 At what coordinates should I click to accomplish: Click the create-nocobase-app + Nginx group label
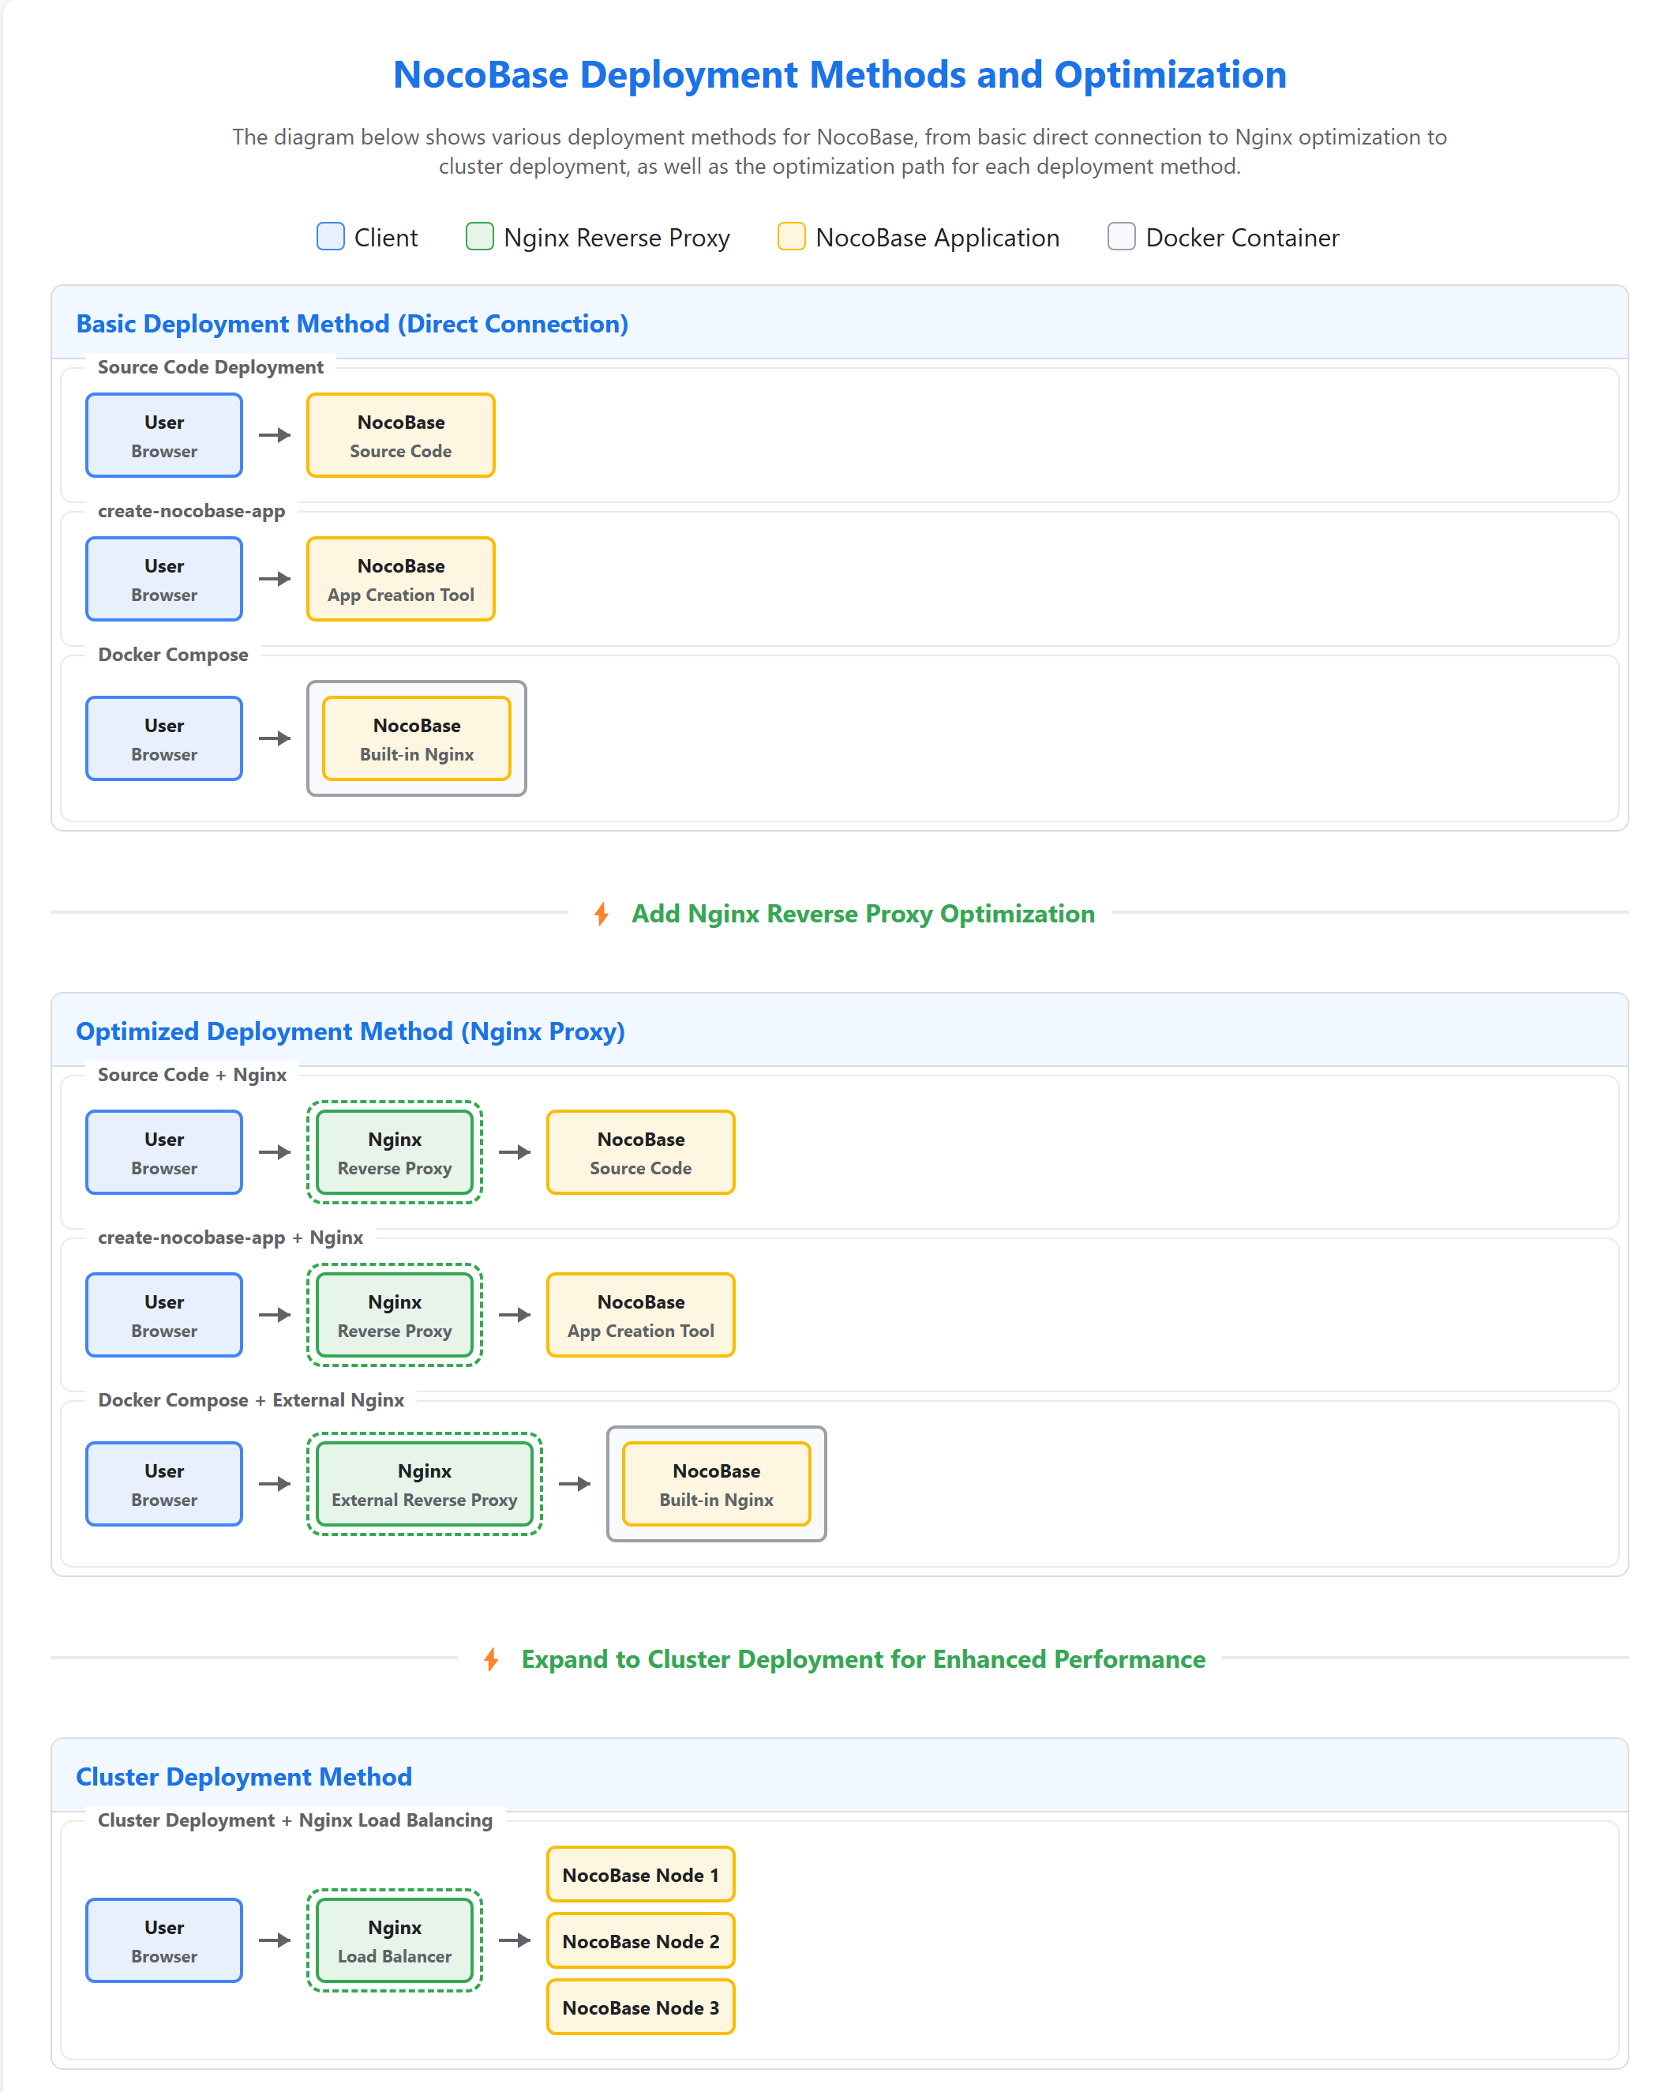pos(231,1238)
